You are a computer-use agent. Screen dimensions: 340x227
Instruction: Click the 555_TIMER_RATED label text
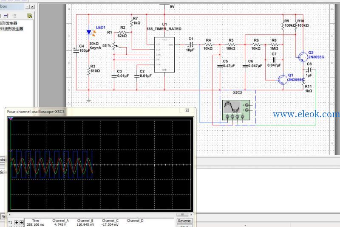164,29
